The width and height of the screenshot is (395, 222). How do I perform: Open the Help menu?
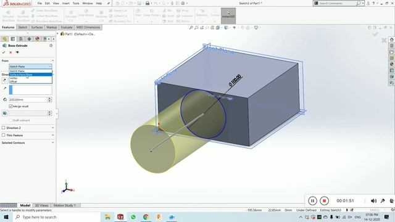click(99, 3)
